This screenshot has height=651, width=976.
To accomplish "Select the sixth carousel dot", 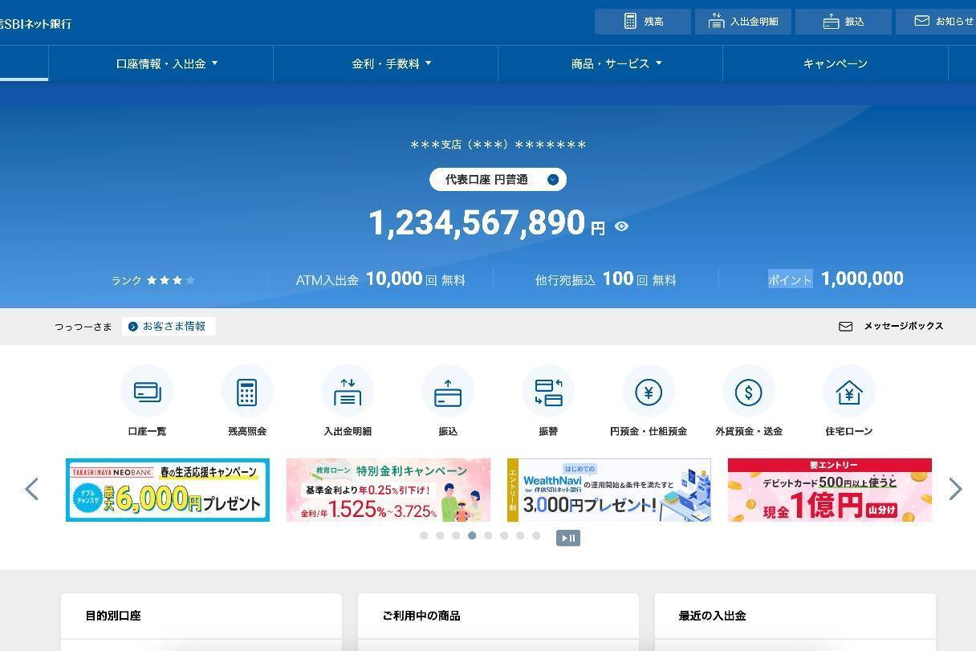I will point(504,535).
